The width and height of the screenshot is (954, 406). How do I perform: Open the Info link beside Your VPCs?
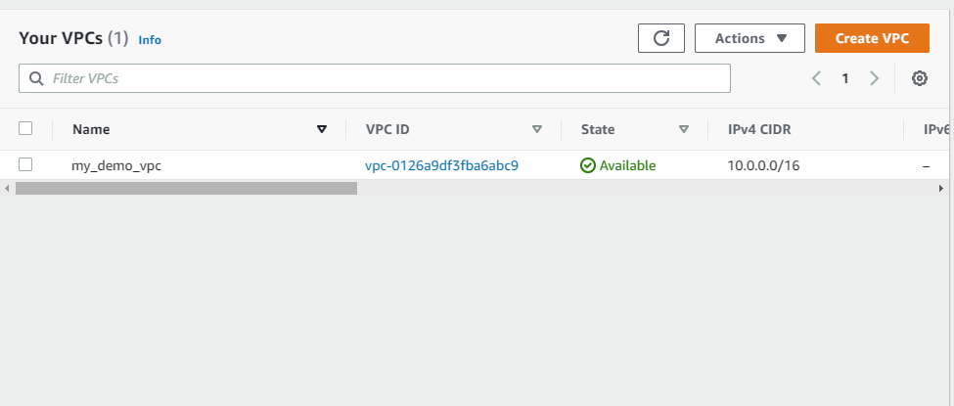click(x=150, y=40)
